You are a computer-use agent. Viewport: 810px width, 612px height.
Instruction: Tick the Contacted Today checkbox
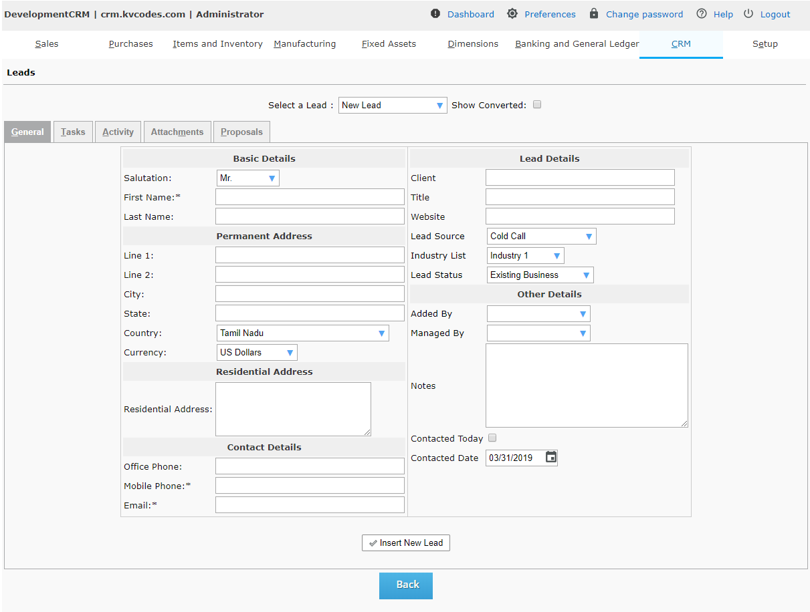tap(492, 438)
